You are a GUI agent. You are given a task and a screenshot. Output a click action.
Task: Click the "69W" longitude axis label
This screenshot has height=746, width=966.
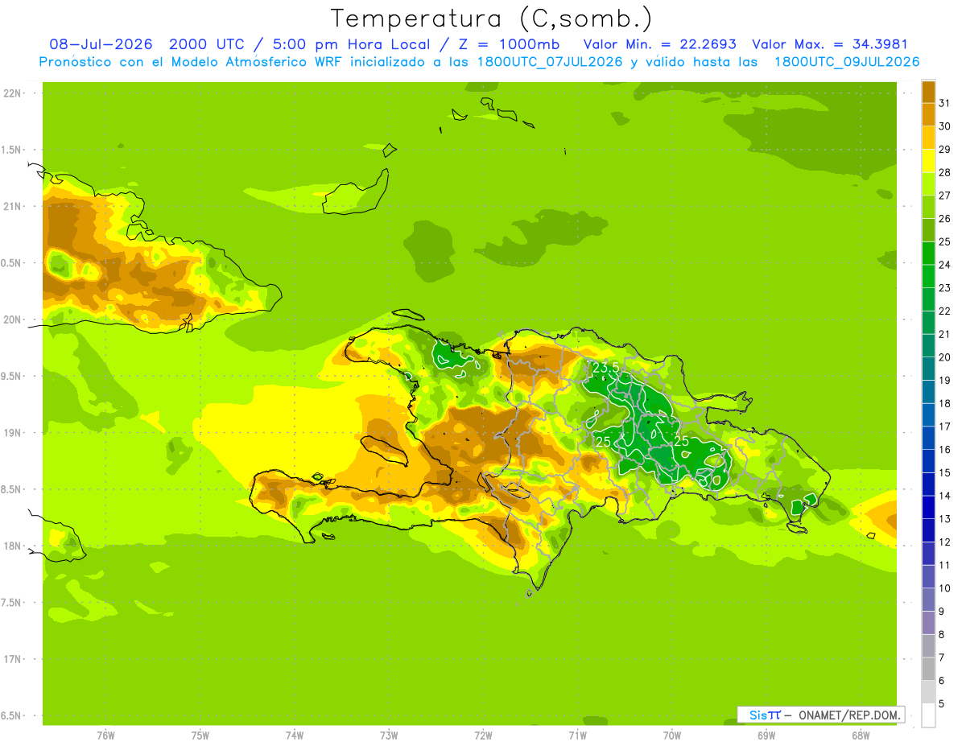point(766,735)
